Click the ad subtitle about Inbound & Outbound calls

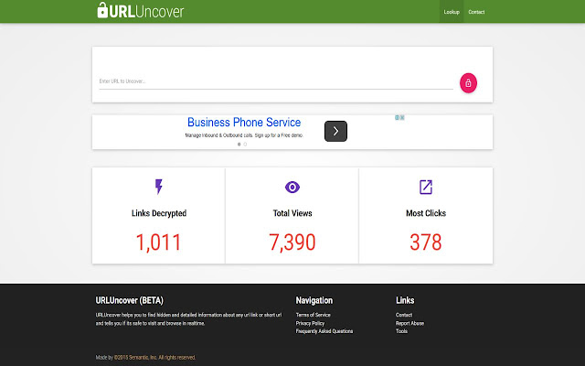[244, 135]
